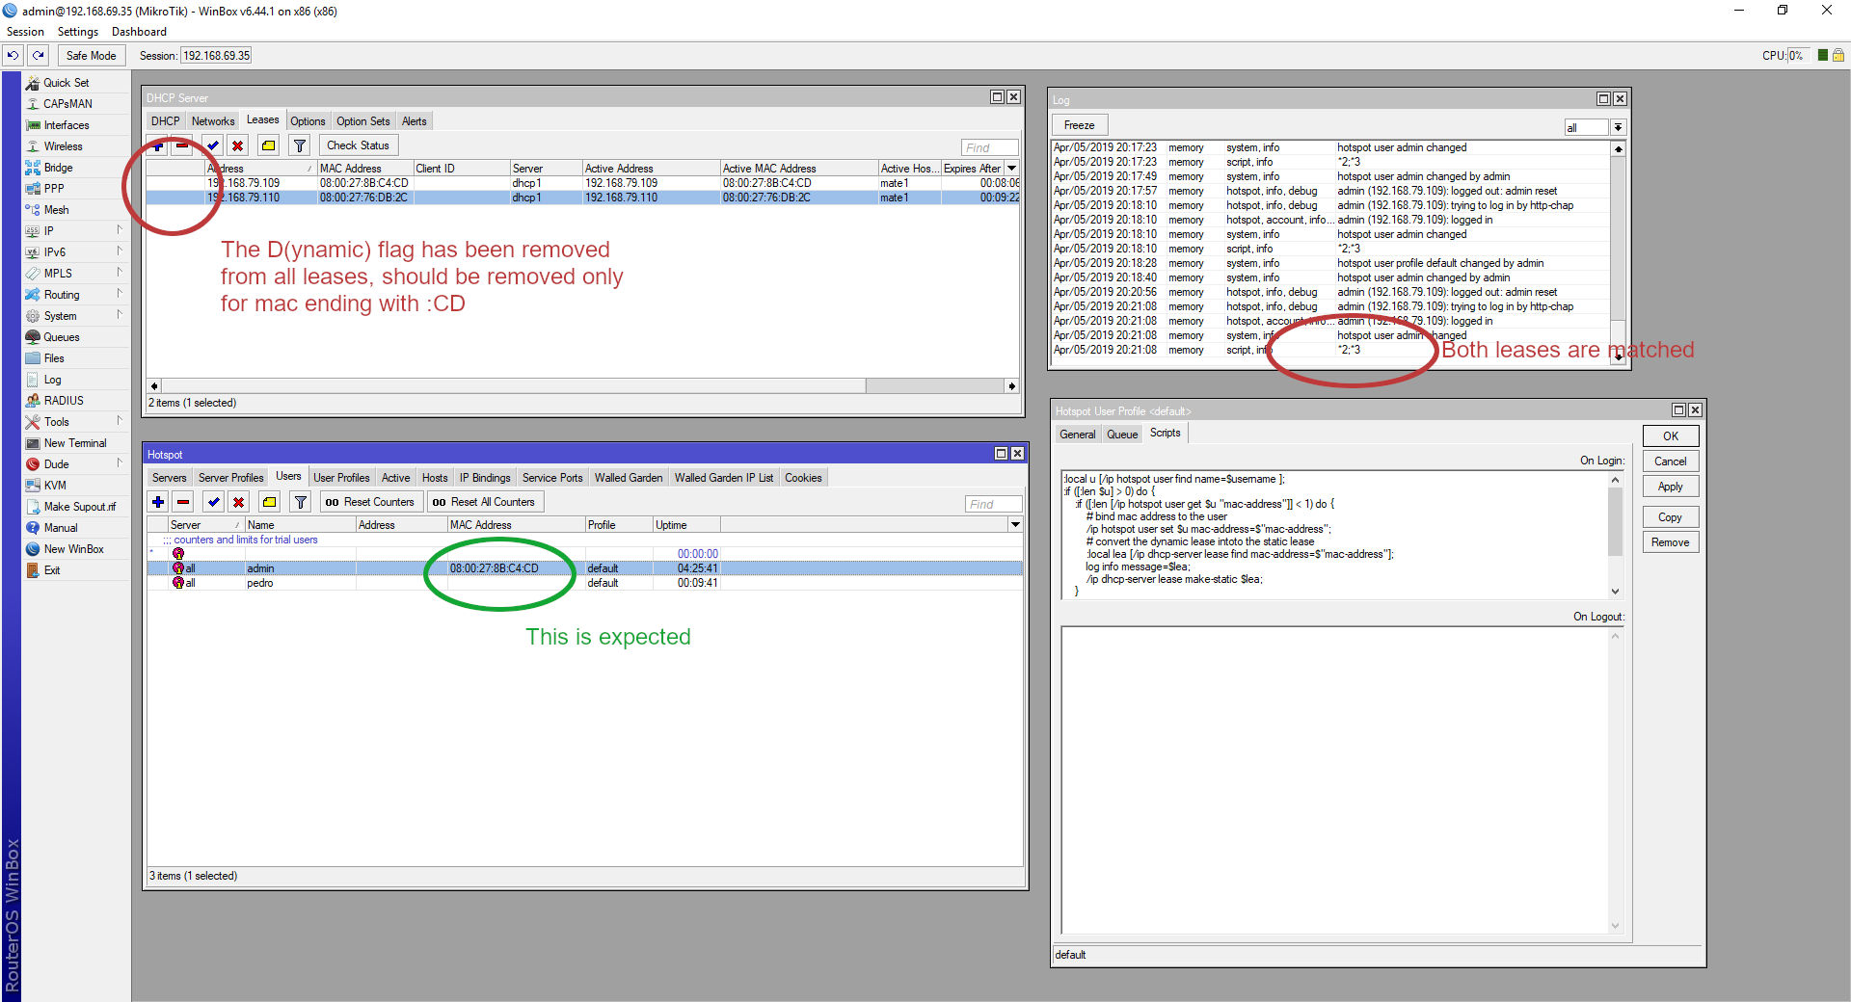Click the Freeze button in the Log window
The image size is (1851, 1002).
tap(1079, 125)
